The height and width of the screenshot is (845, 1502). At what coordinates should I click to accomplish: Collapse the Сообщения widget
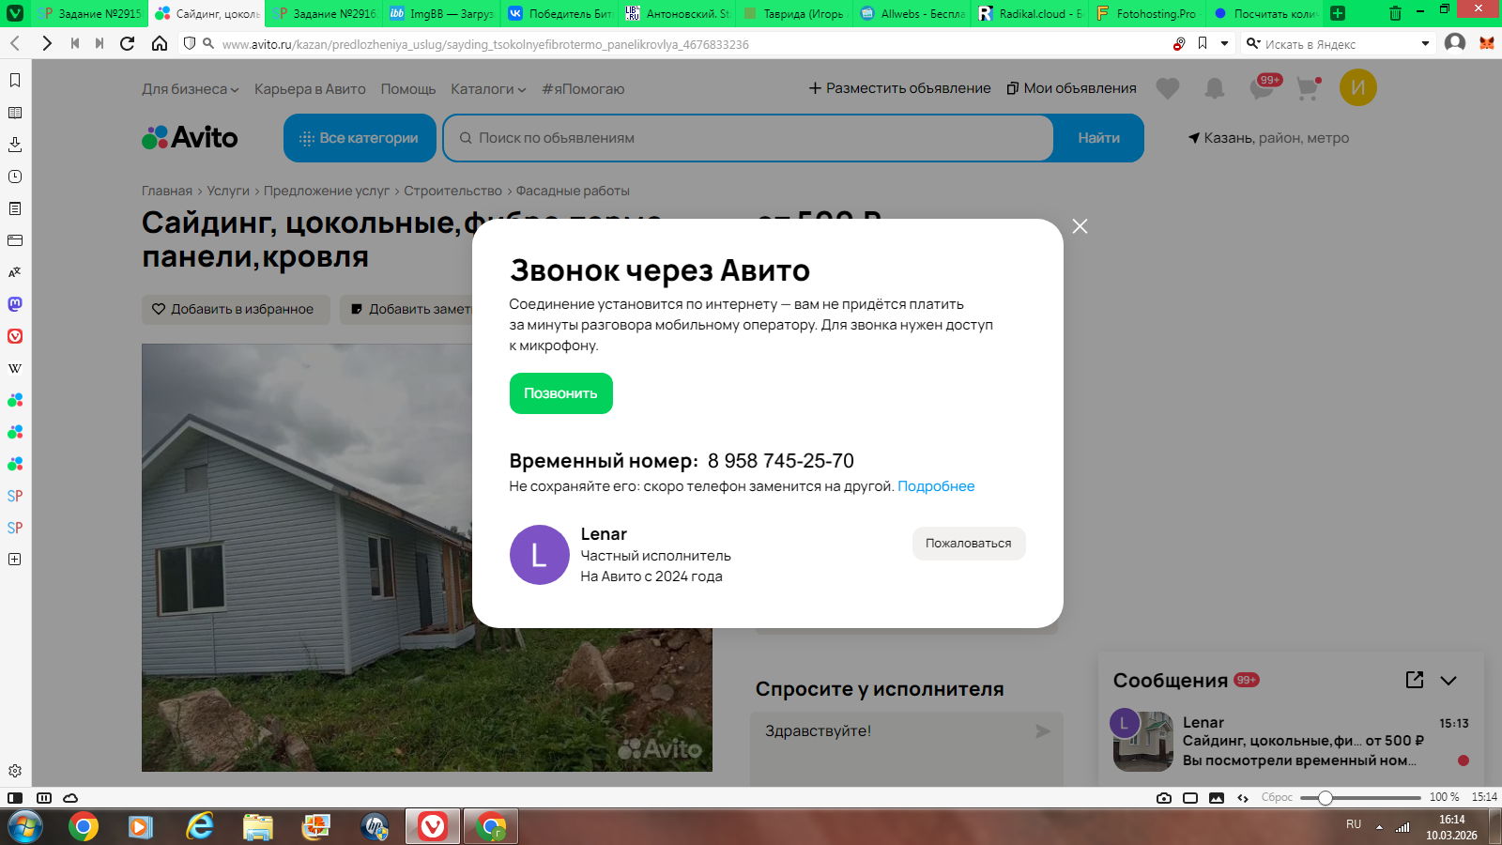(x=1448, y=681)
